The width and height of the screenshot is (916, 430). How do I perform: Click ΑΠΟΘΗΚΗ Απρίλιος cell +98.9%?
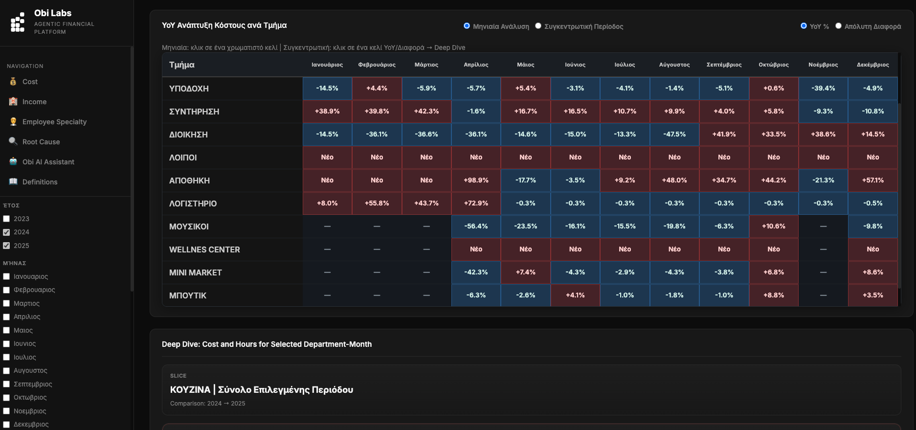pos(476,181)
